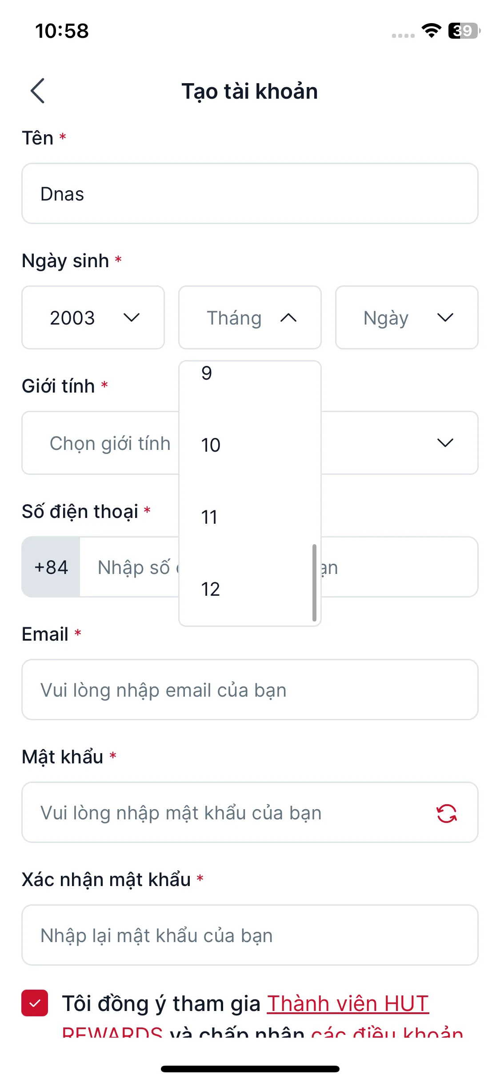
Task: Expand the Chọn giới tính dropdown chevron
Action: tap(445, 443)
